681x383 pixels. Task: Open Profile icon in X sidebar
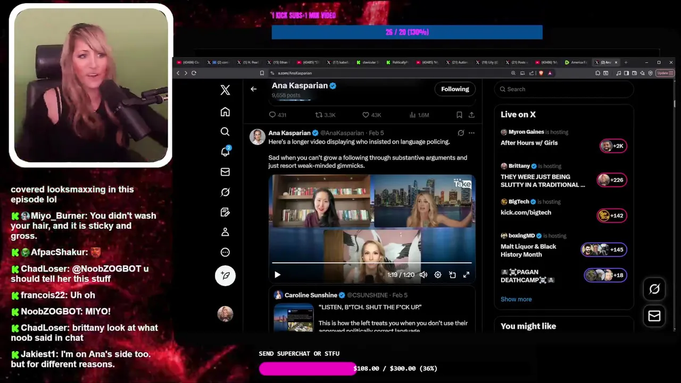tap(225, 232)
